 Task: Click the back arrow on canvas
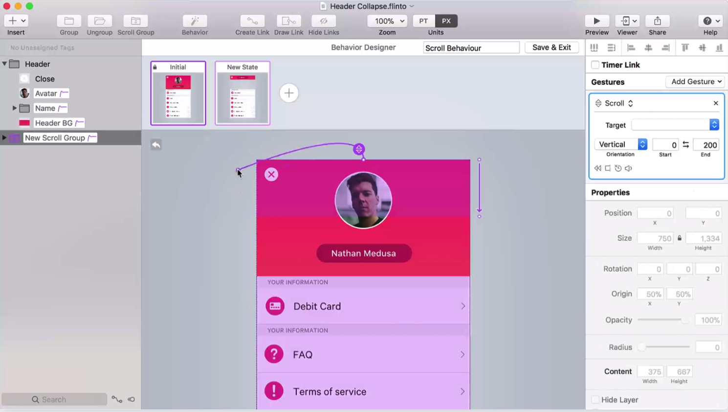(156, 145)
